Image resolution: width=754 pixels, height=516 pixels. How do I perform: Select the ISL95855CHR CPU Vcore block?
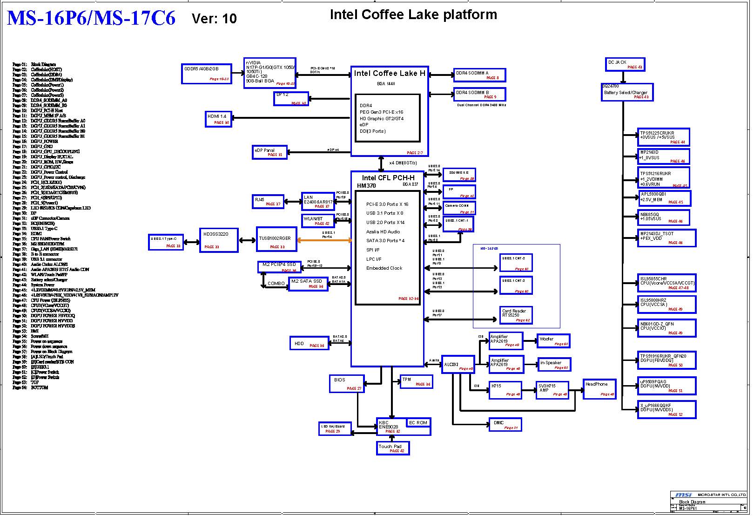[x=666, y=283]
